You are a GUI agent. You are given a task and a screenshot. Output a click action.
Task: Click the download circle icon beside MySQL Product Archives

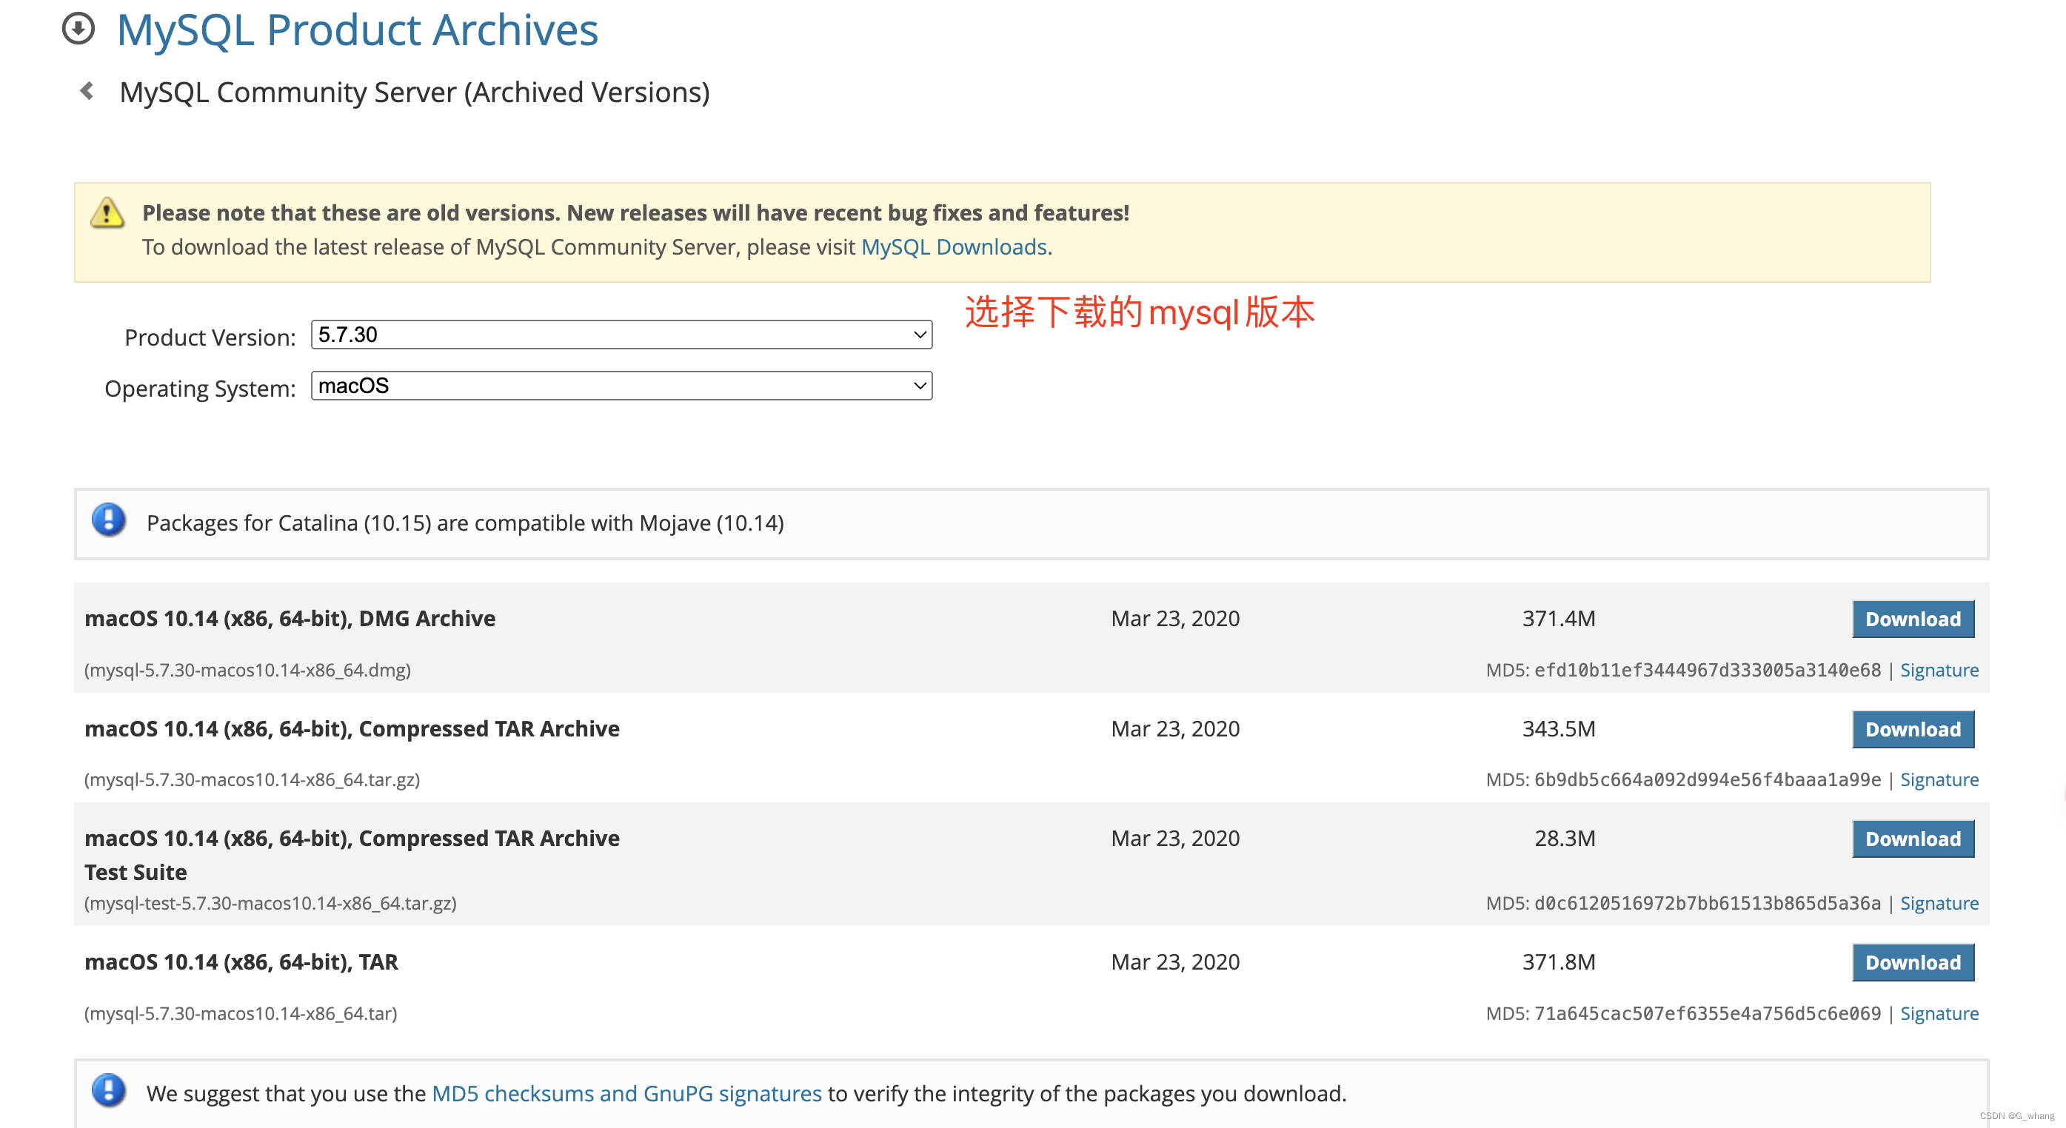78,29
